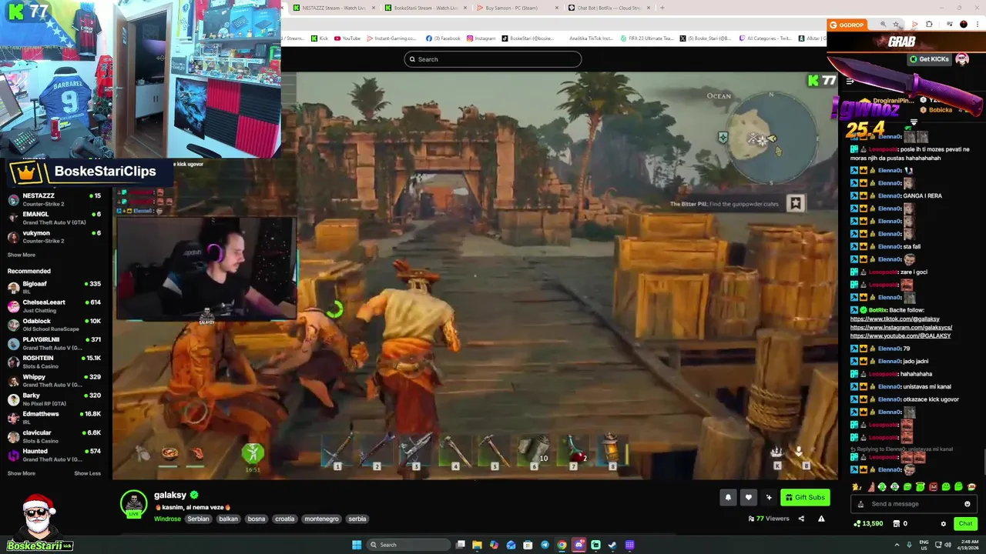Click the Kick sidebar toggle icon above chat
The image size is (986, 554).
[x=850, y=81]
